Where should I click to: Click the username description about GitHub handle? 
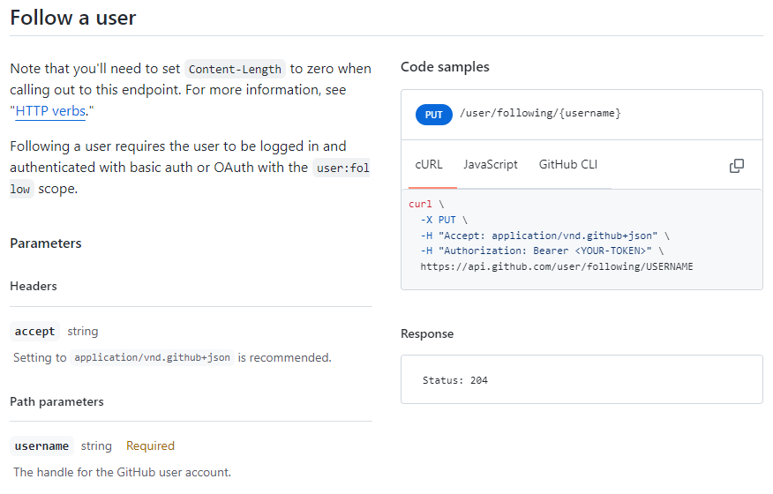click(x=123, y=472)
